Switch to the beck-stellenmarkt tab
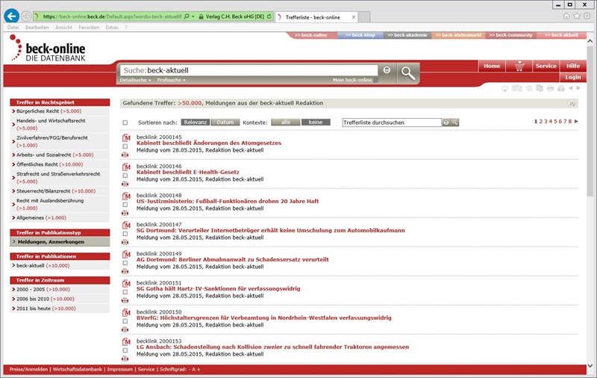597x378 pixels. [x=458, y=35]
